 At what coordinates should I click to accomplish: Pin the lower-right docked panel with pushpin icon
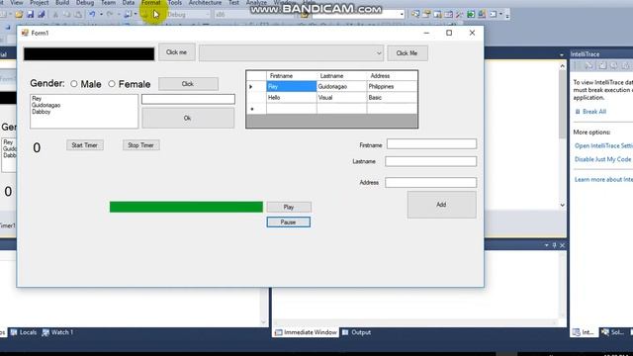(x=554, y=245)
